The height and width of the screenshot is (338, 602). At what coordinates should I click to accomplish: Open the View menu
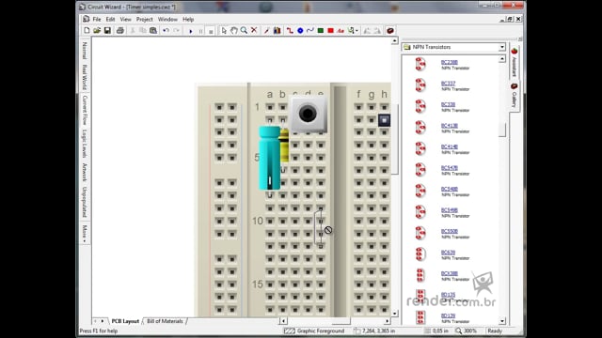(125, 19)
